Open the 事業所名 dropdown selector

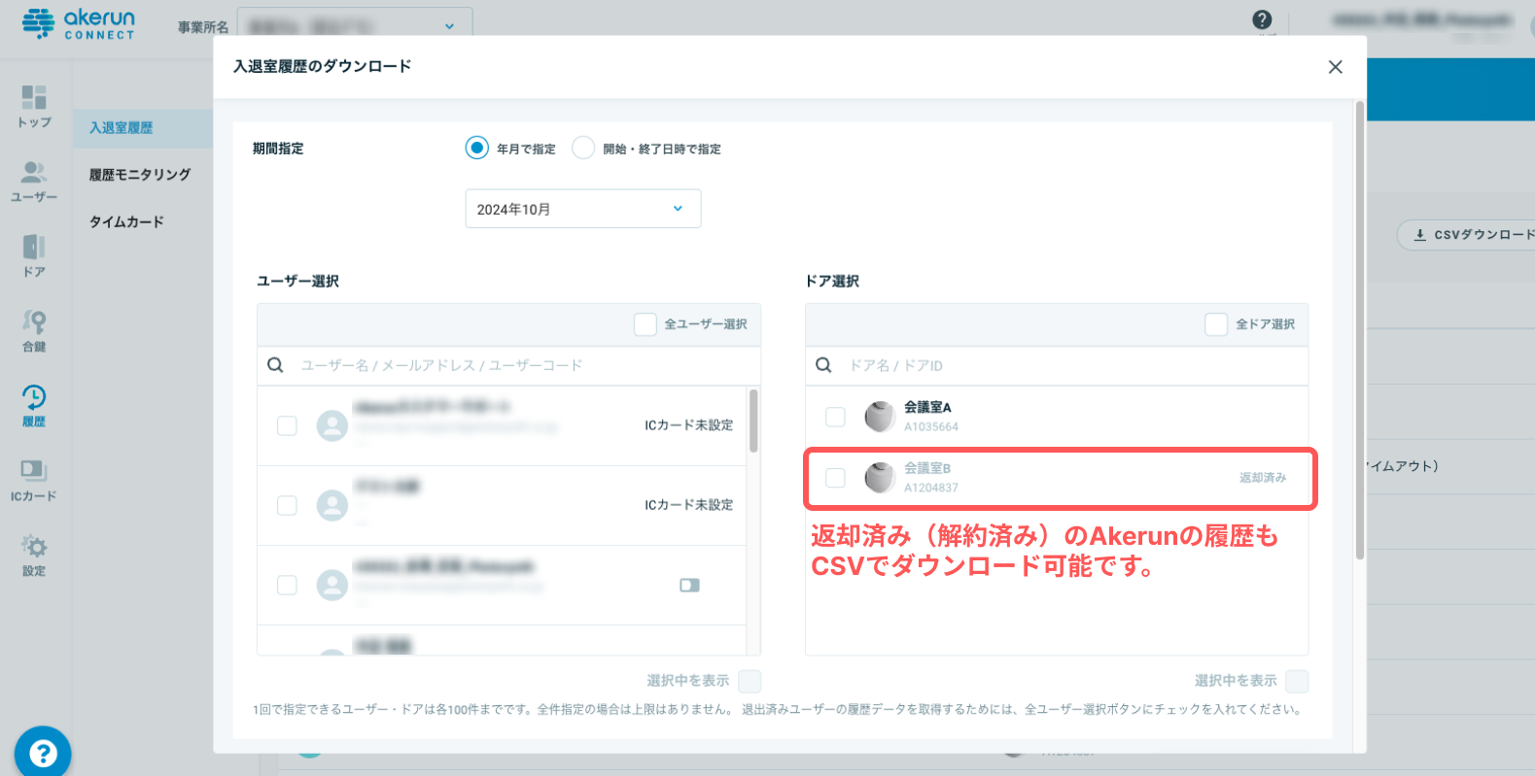click(x=356, y=26)
